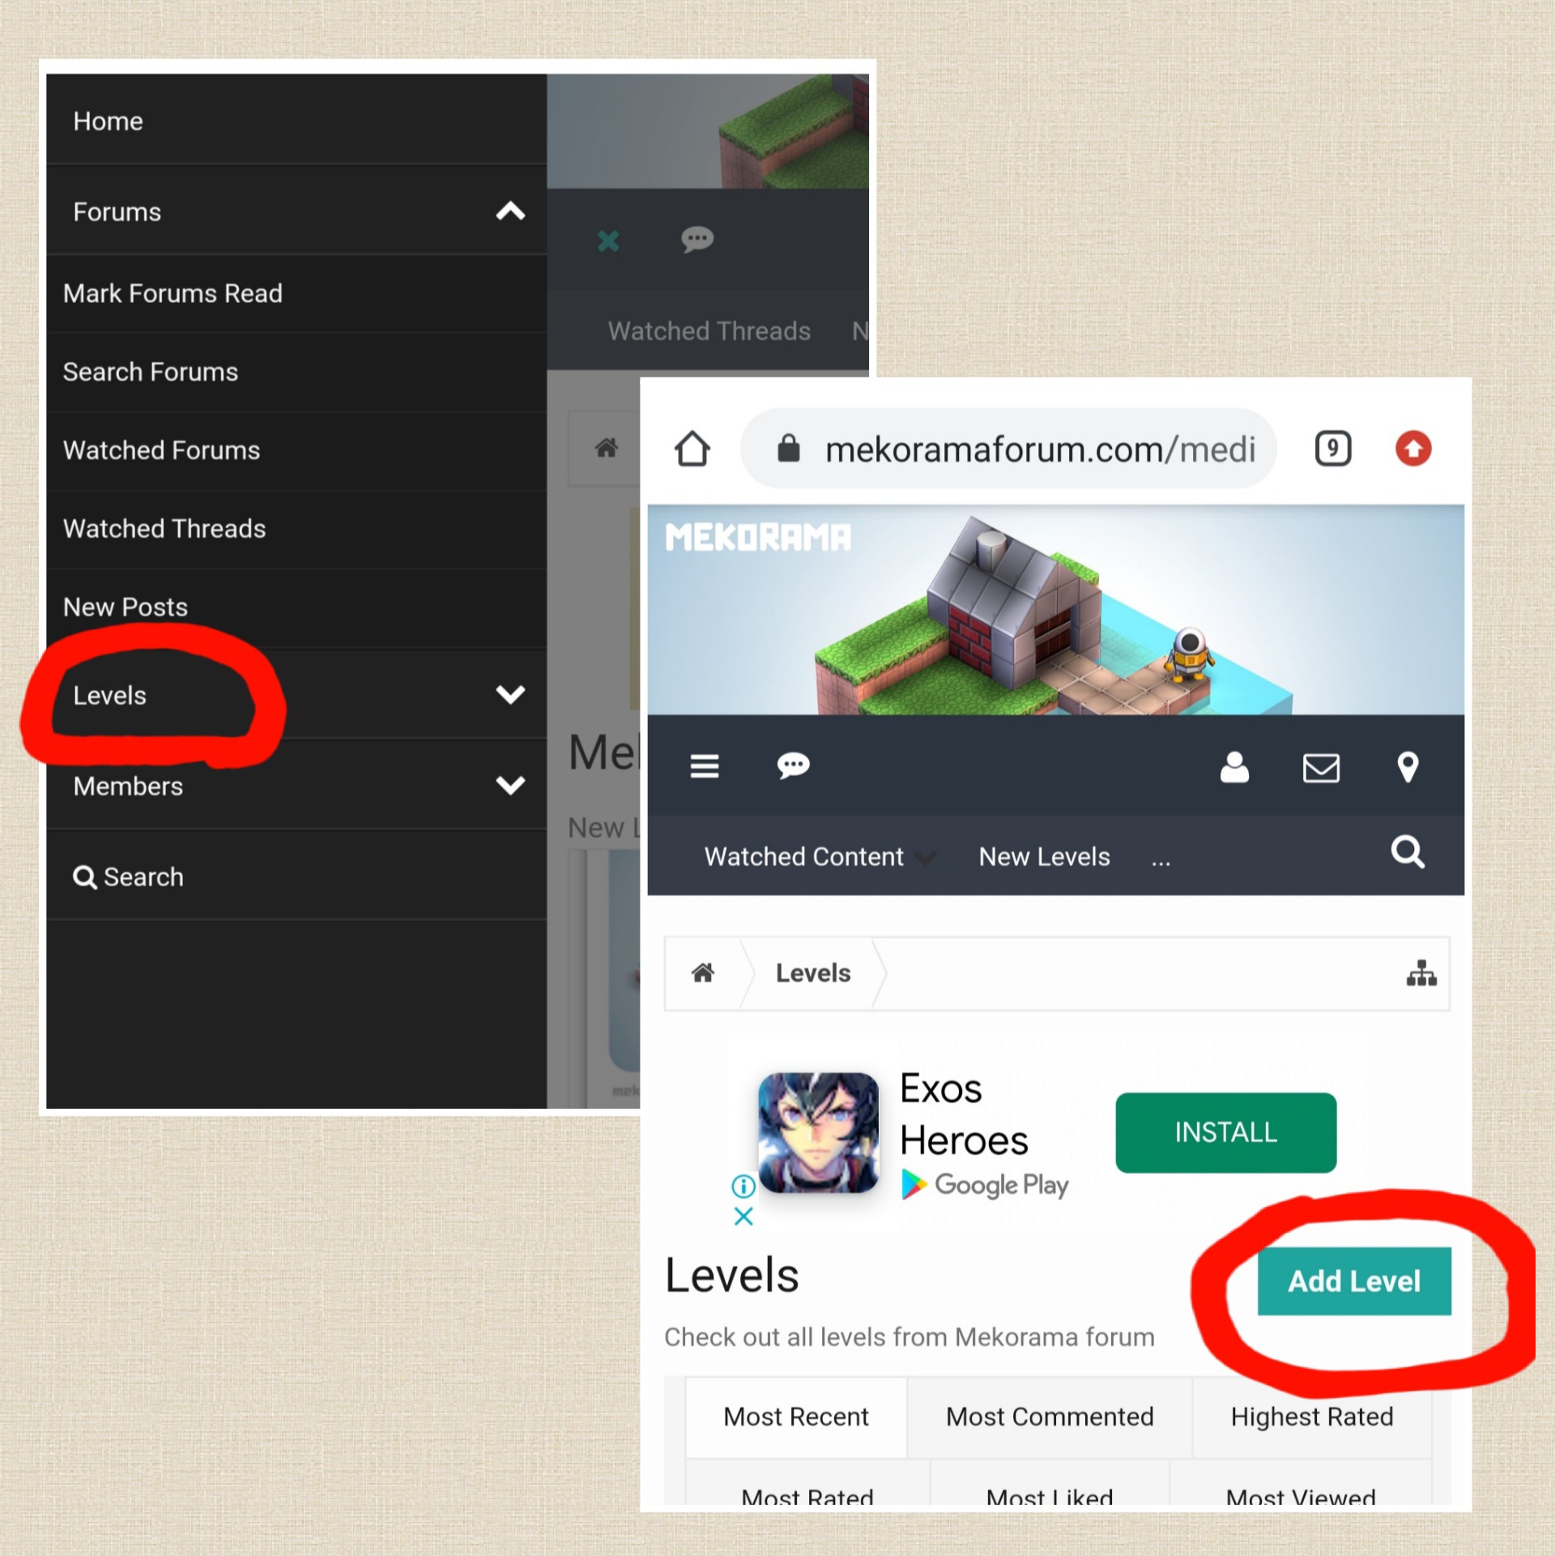Open hamburger menu icon in nav bar

(x=704, y=765)
